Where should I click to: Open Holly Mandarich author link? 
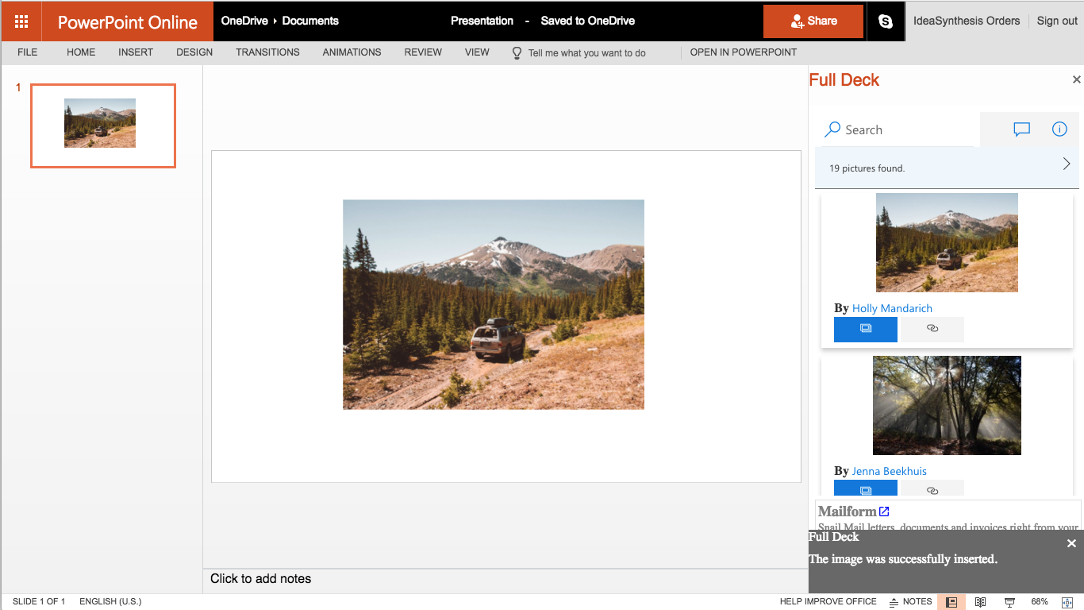pyautogui.click(x=892, y=308)
